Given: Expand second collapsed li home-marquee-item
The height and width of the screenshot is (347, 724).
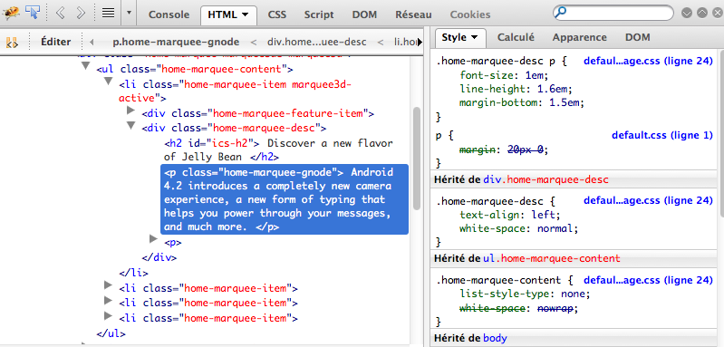Looking at the screenshot, I should pos(109,301).
